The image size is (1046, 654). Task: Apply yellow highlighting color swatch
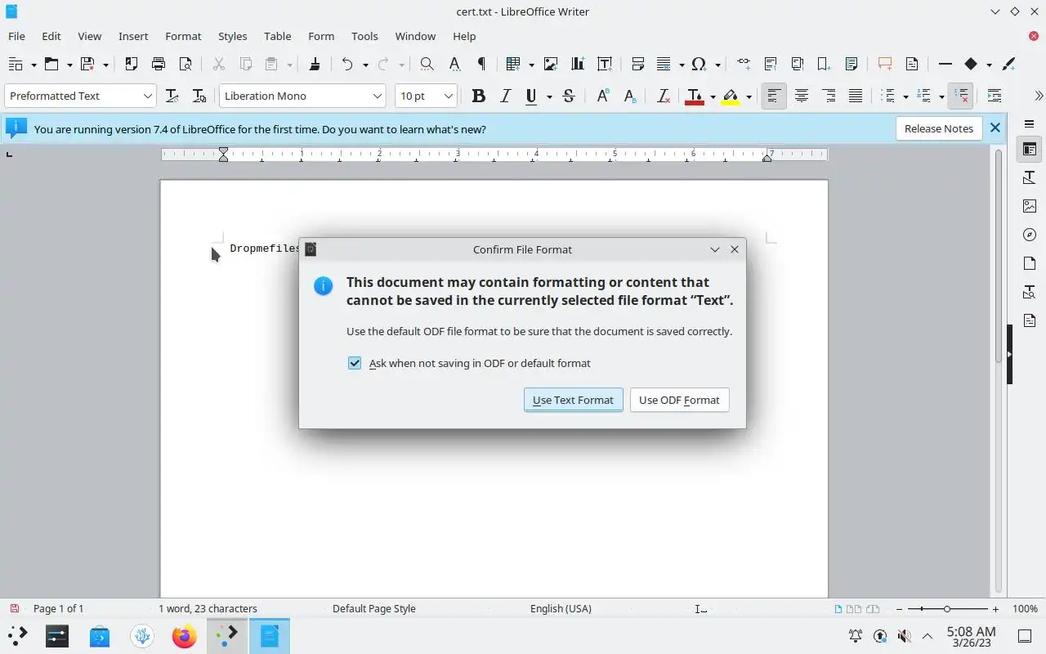tap(731, 96)
